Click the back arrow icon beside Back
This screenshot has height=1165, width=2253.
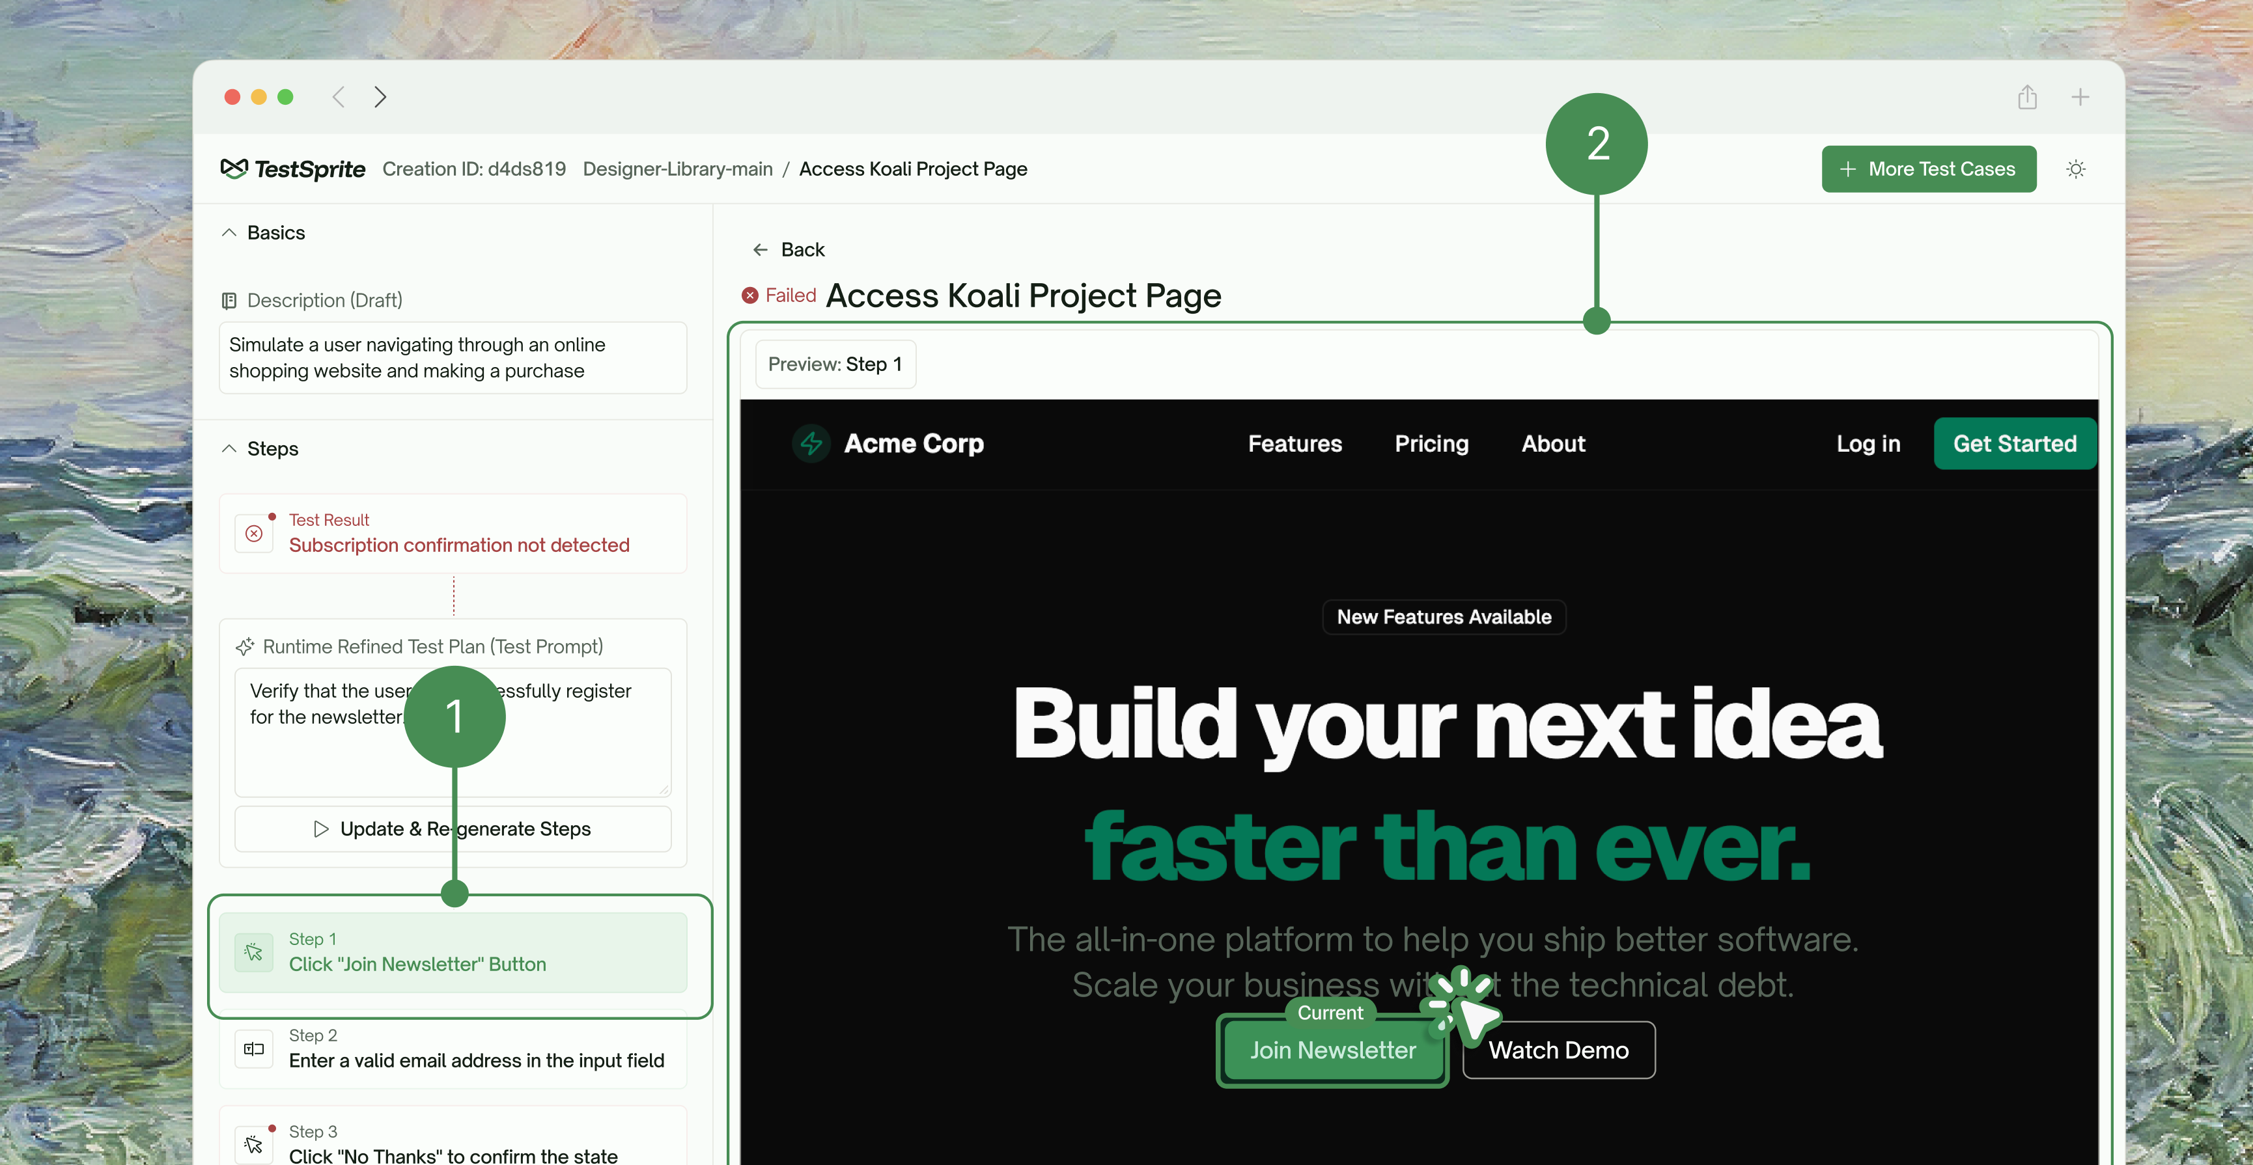tap(761, 250)
